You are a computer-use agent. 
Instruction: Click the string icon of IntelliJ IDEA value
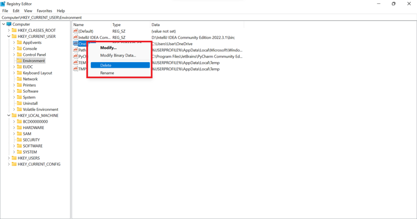pyautogui.click(x=75, y=37)
